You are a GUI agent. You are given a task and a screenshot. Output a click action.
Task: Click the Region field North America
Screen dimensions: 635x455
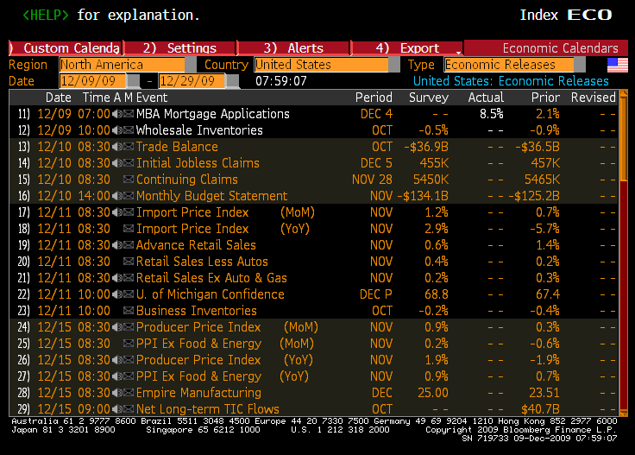122,65
